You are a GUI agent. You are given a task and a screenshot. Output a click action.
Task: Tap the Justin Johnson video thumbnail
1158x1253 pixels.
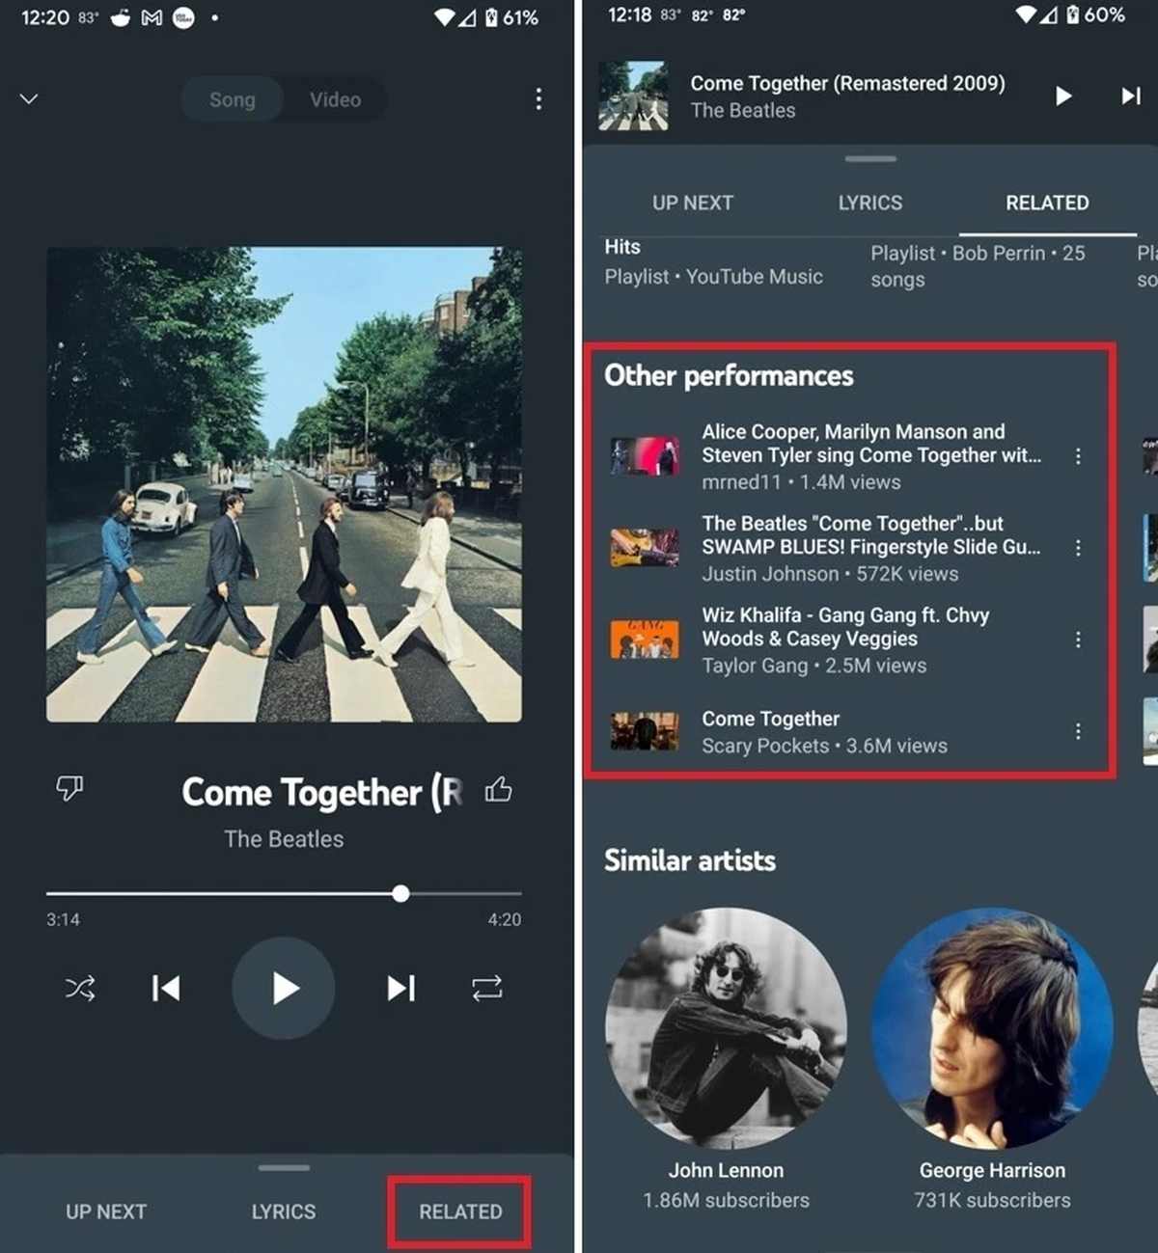(x=644, y=548)
